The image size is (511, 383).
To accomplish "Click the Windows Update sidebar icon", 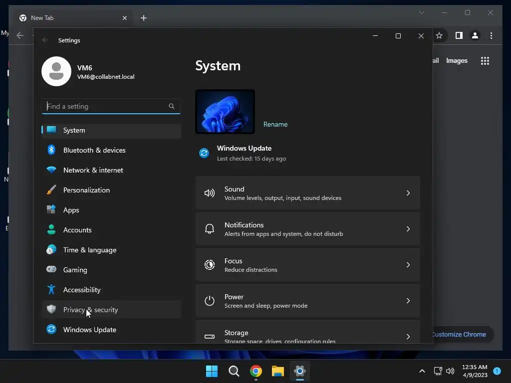I will click(51, 329).
